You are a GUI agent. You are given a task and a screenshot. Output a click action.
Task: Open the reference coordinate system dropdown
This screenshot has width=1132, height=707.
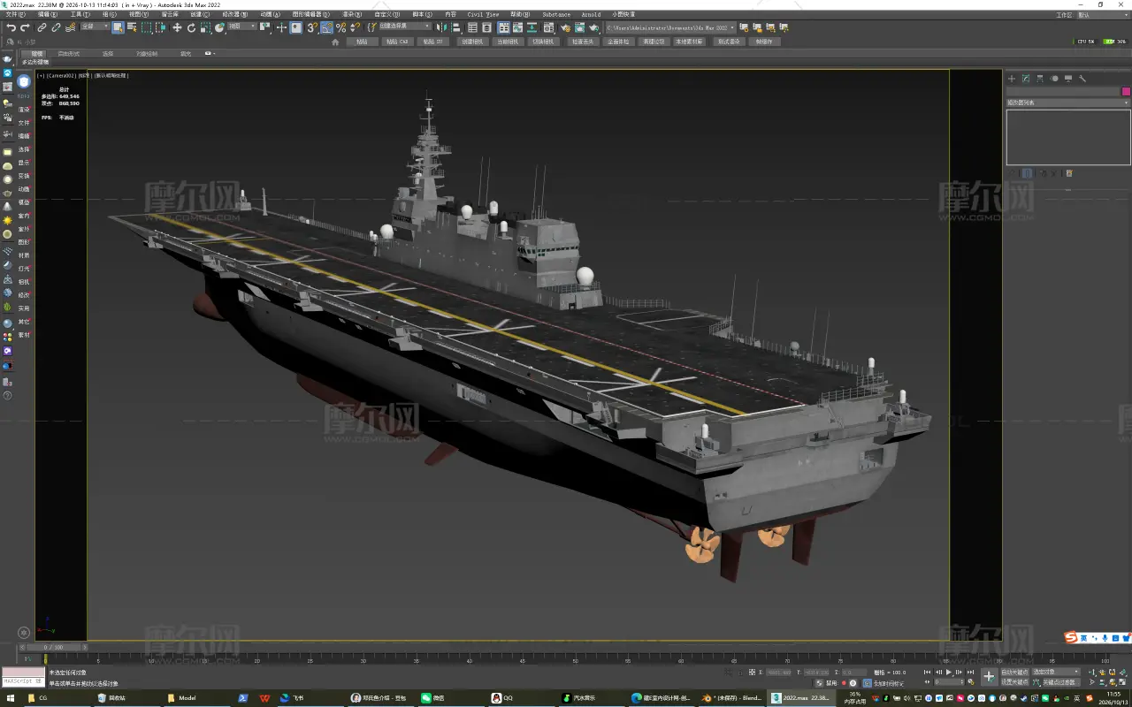click(x=241, y=27)
